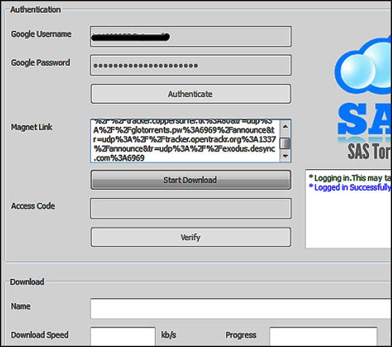
Task: Focus the Google Username field
Action: click(x=191, y=37)
